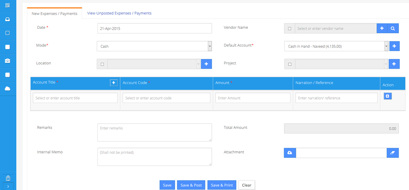Check the Project checkbox
Viewport: 409px width, 190px height.
click(x=290, y=64)
